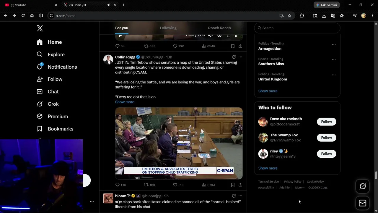
Task: Open Chat in the left sidebar
Action: point(48,92)
